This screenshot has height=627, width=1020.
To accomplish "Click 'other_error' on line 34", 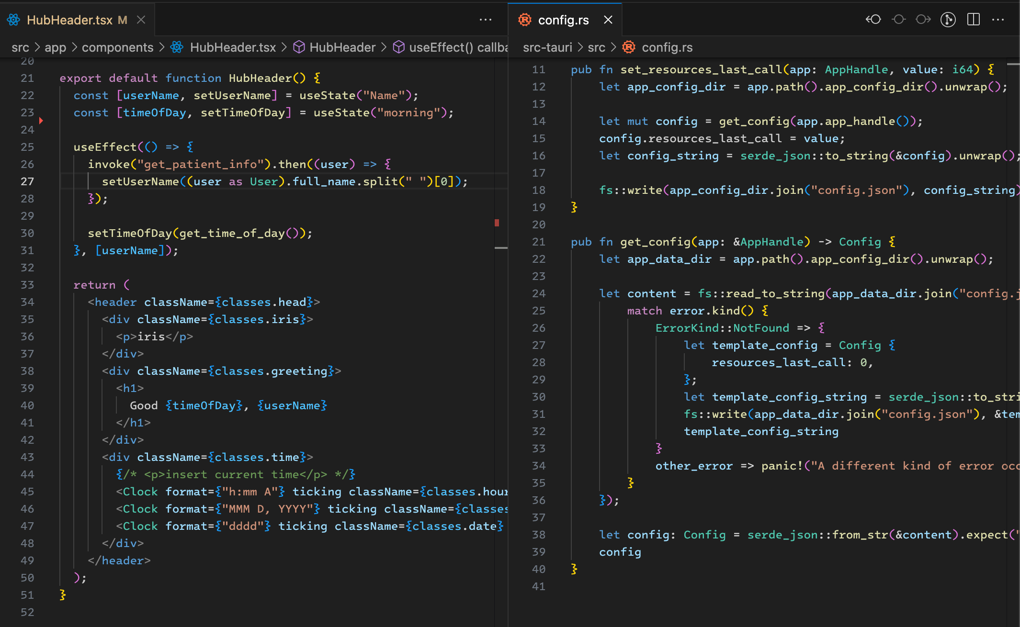I will pyautogui.click(x=694, y=466).
